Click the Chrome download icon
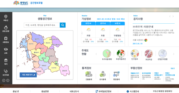This screenshot has width=179, height=93. point(146,40)
